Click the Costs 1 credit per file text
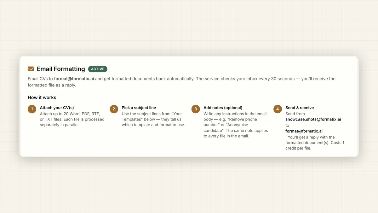The height and width of the screenshot is (213, 378). 315,145
